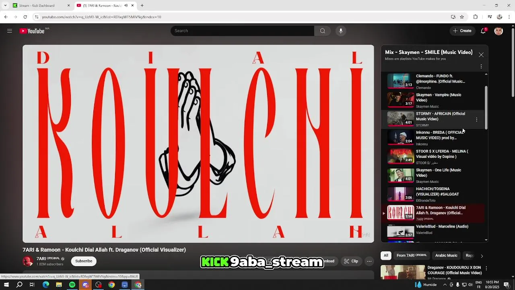Open the taskbar clock showing 10:55 PM
Image resolution: width=515 pixels, height=290 pixels.
tap(492, 285)
